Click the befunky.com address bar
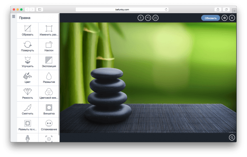This screenshot has width=247, height=157. click(x=122, y=10)
